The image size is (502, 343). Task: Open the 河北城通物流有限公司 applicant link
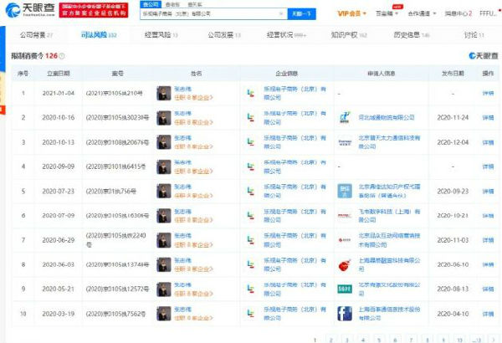(387, 117)
